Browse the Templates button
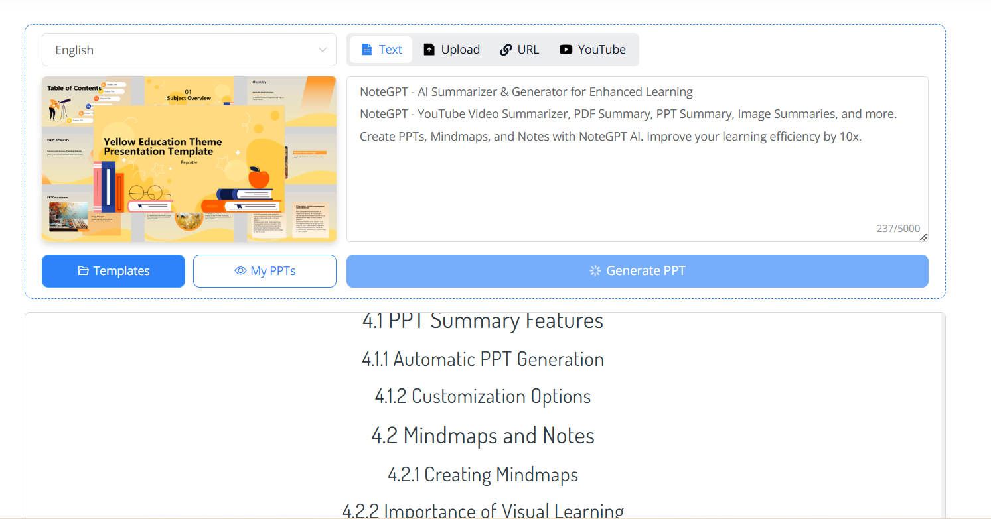 [114, 271]
